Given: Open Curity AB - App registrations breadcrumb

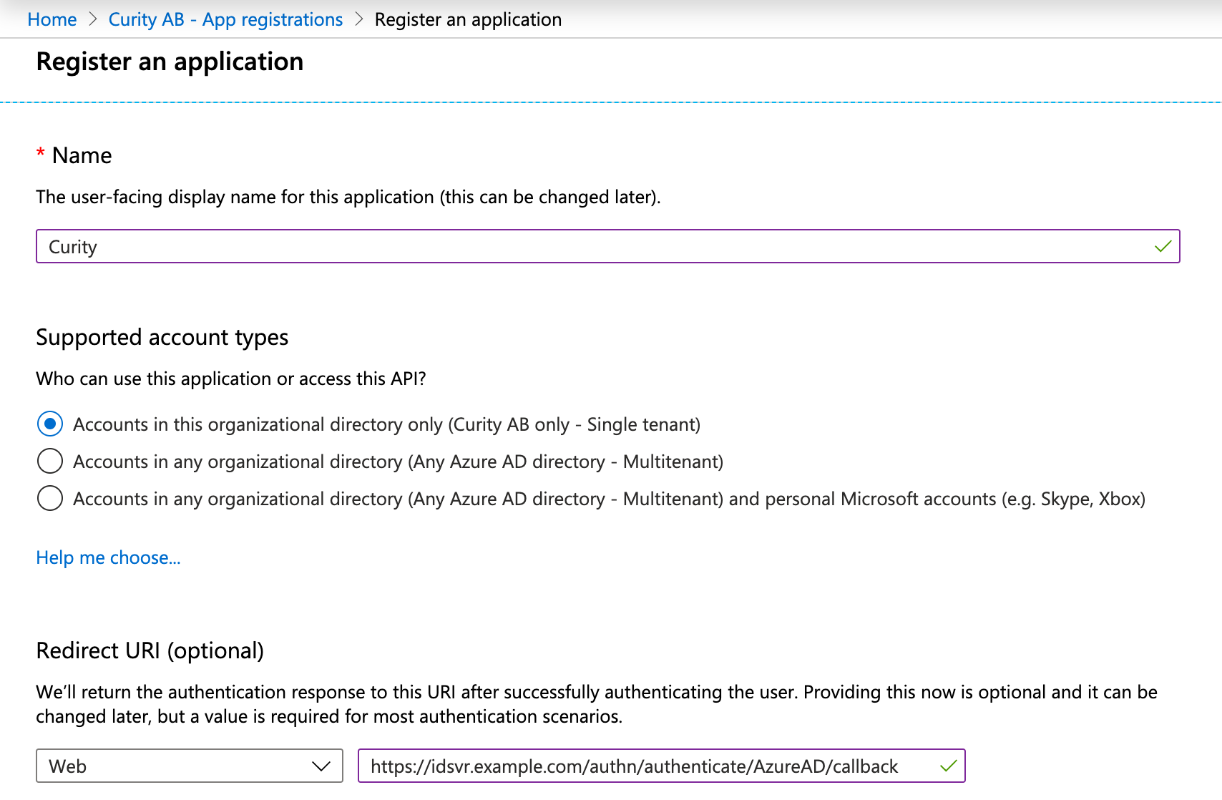Looking at the screenshot, I should click(225, 19).
